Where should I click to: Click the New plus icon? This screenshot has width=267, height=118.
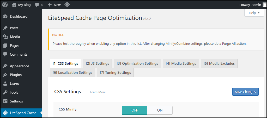pos(50,5)
